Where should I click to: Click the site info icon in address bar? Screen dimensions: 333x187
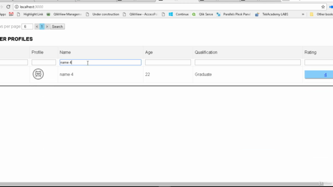point(17,7)
